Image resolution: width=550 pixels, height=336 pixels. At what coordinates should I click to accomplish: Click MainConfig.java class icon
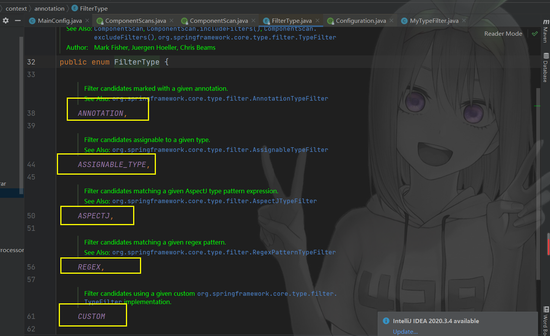pyautogui.click(x=32, y=21)
